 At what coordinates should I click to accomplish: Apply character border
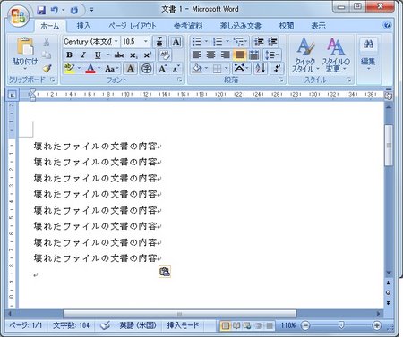click(x=176, y=41)
